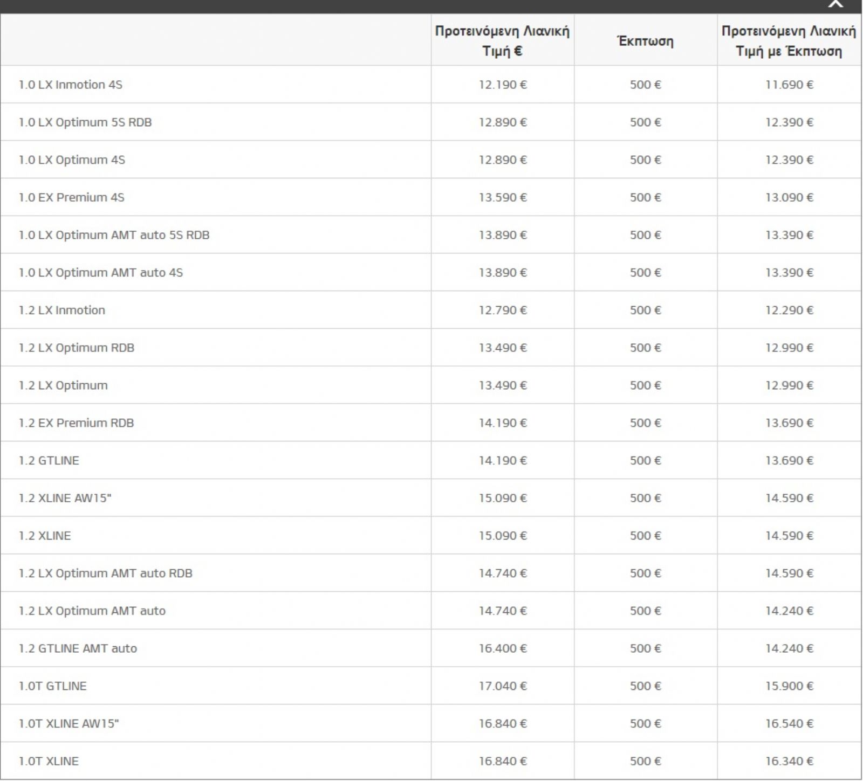Click the 17.040 € price for 1.0T GTLINE
Screen dimensions: 863x781
[503, 686]
